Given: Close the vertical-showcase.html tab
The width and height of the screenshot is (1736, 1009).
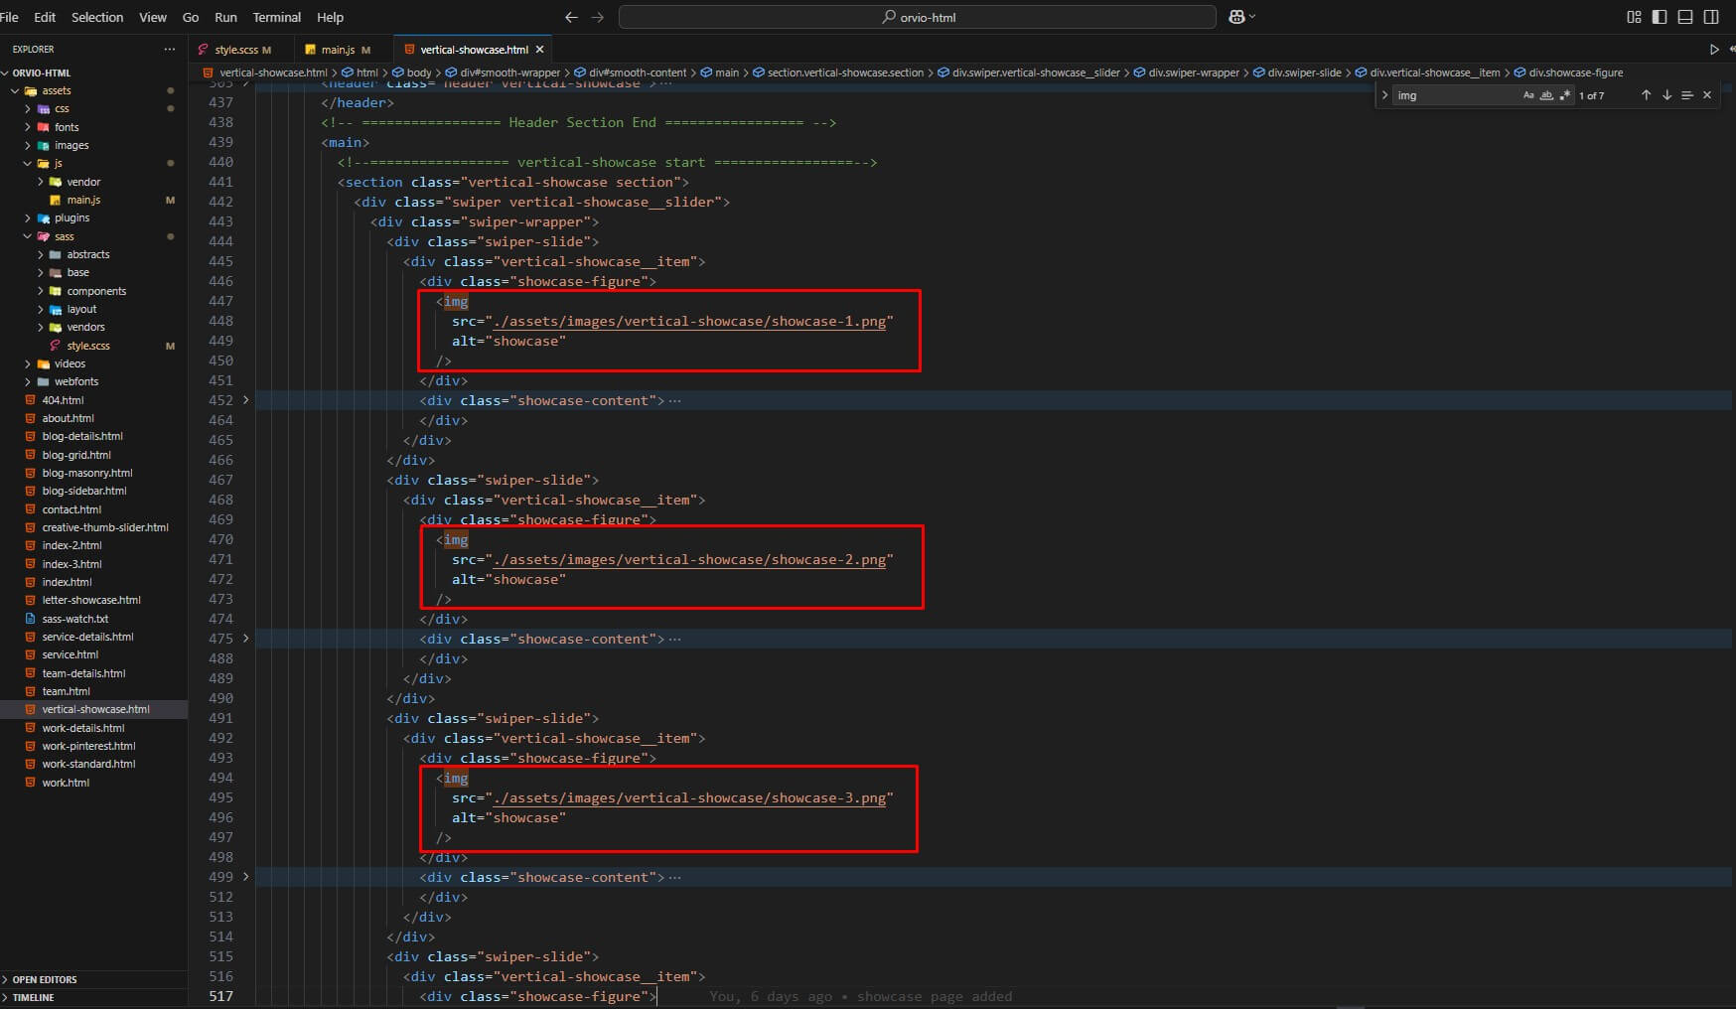Looking at the screenshot, I should point(540,50).
